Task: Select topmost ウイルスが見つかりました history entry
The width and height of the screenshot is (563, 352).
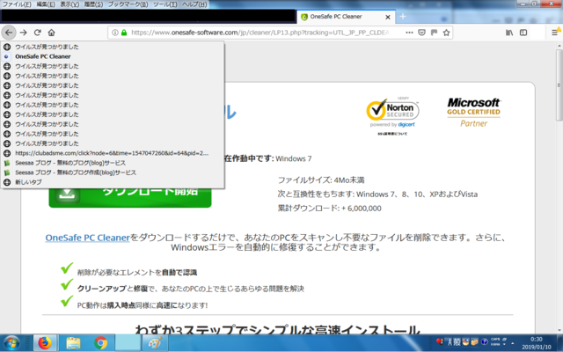Action: pyautogui.click(x=113, y=47)
